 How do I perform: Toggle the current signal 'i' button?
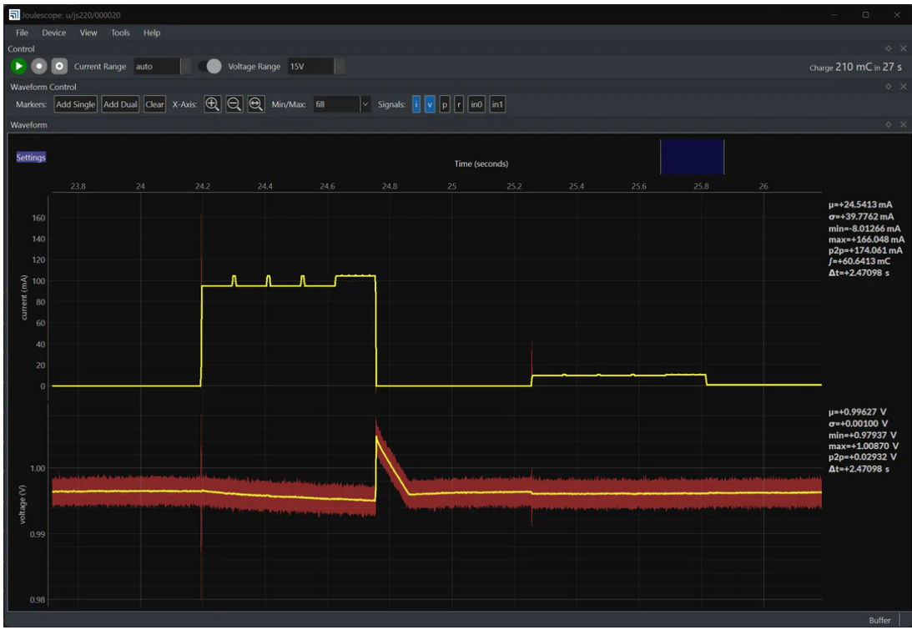(416, 104)
